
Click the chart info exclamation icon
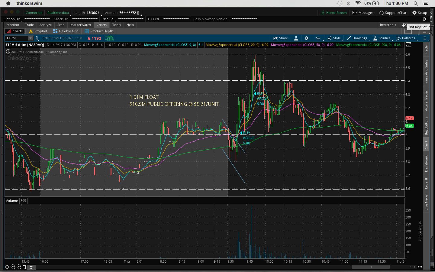[8, 51]
